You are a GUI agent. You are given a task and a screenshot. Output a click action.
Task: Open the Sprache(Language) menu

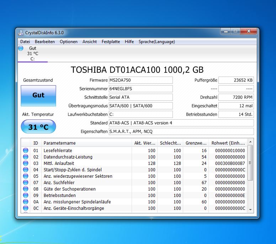tap(156, 42)
